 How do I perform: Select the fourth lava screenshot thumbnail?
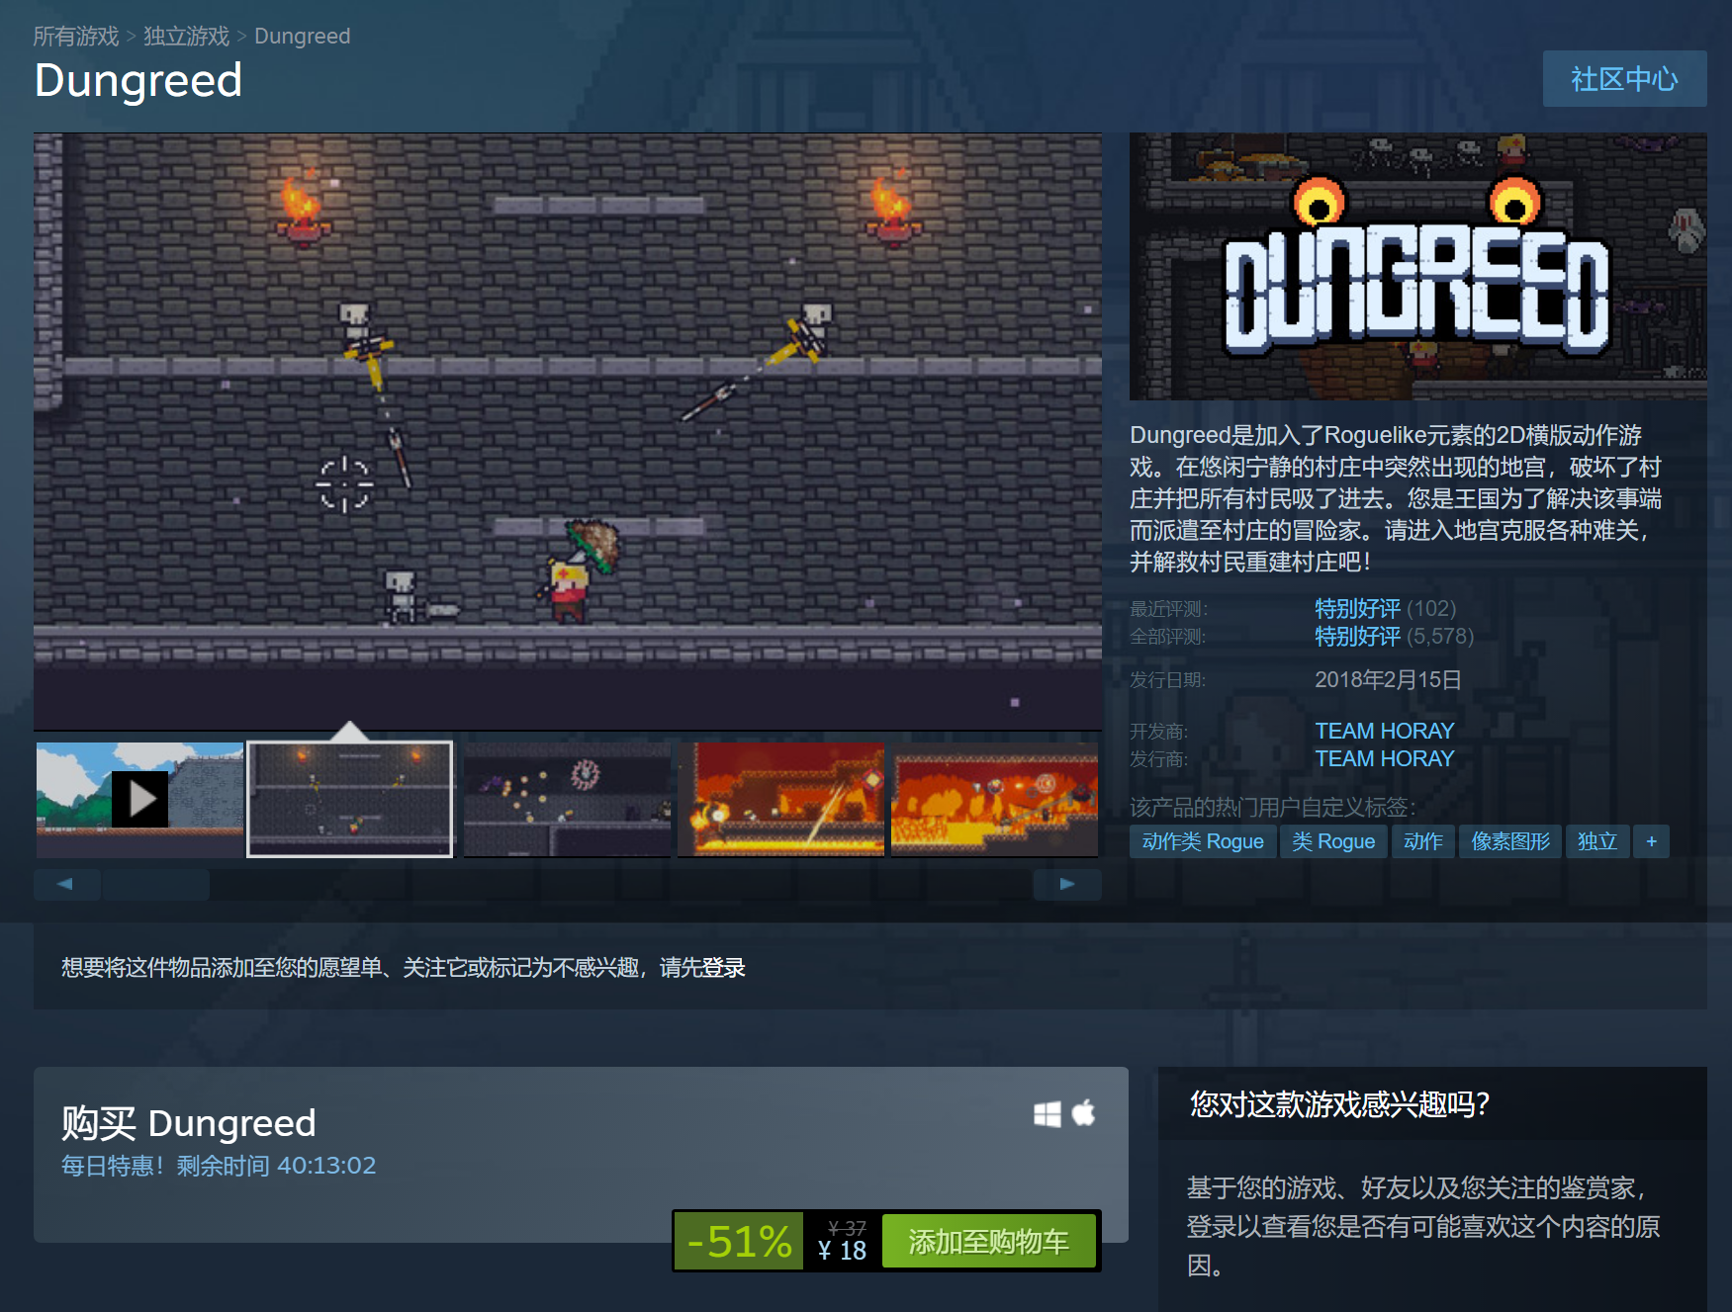[780, 799]
